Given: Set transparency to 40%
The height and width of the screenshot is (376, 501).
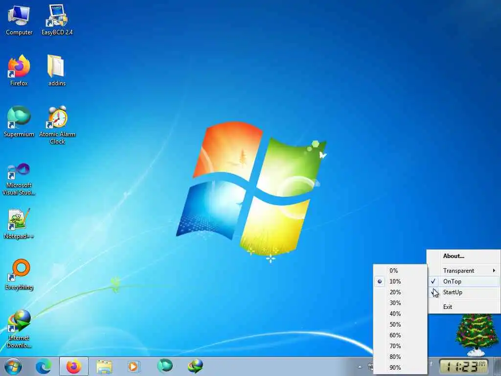Looking at the screenshot, I should (400, 314).
